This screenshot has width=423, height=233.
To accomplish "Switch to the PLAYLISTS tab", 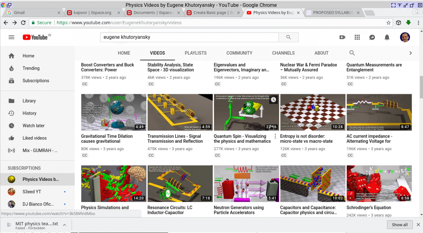I will point(196,53).
